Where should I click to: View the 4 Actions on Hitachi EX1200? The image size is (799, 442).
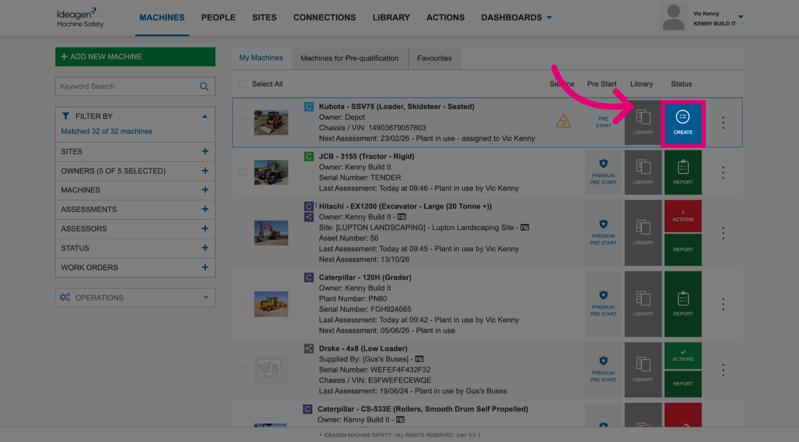point(683,216)
